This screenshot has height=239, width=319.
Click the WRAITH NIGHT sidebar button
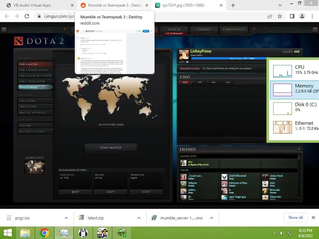[35, 87]
